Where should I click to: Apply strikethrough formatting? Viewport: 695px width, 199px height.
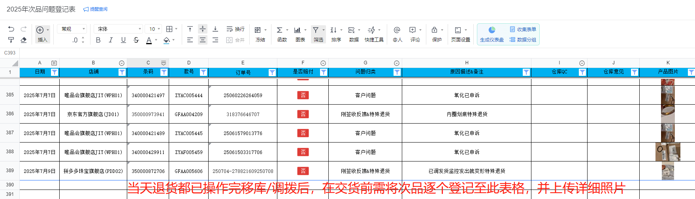click(136, 40)
